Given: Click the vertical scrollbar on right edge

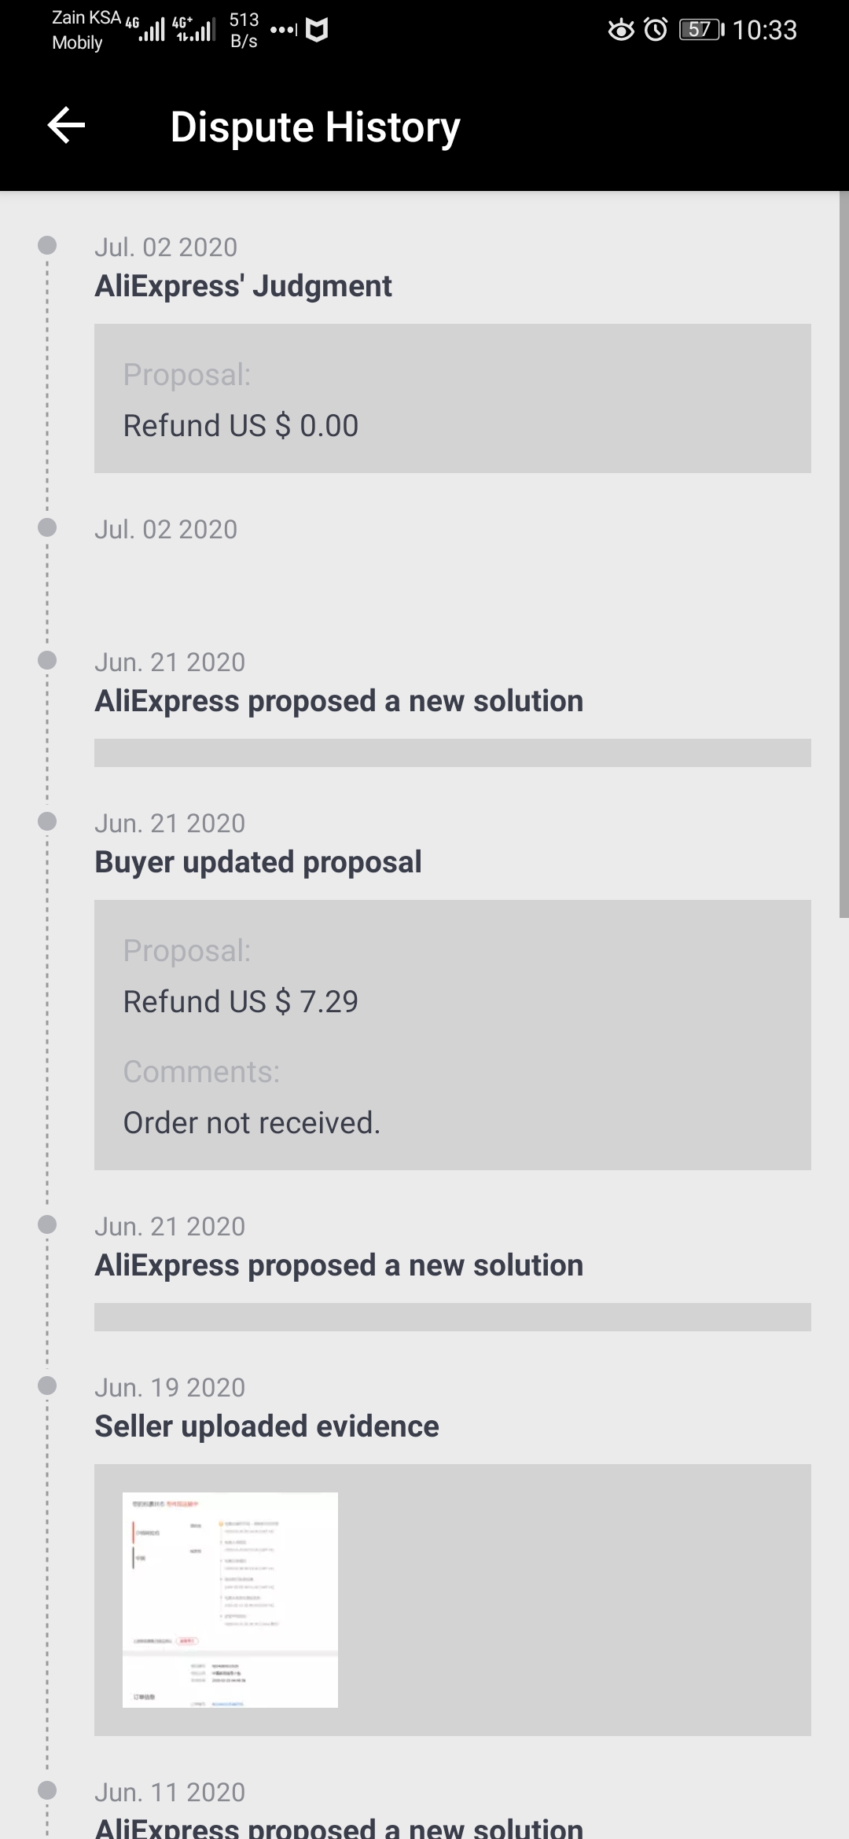Looking at the screenshot, I should pos(844,554).
